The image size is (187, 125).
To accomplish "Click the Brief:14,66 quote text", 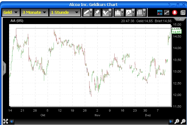I will pos(163,21).
